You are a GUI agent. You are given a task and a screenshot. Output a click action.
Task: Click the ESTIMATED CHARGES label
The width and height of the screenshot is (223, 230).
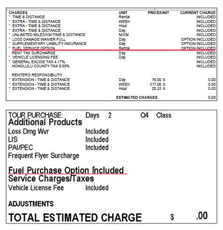pos(137,97)
